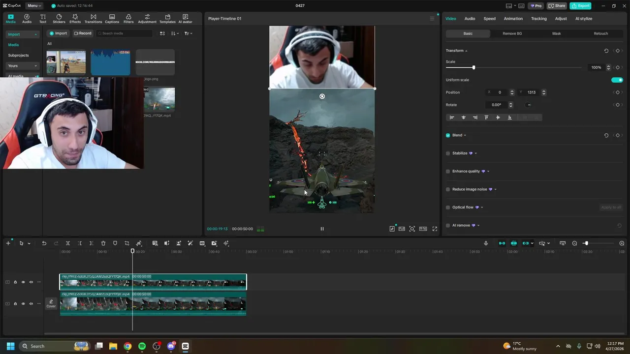Viewport: 630px width, 354px height.
Task: Open the media filter dropdown
Action: click(188, 33)
